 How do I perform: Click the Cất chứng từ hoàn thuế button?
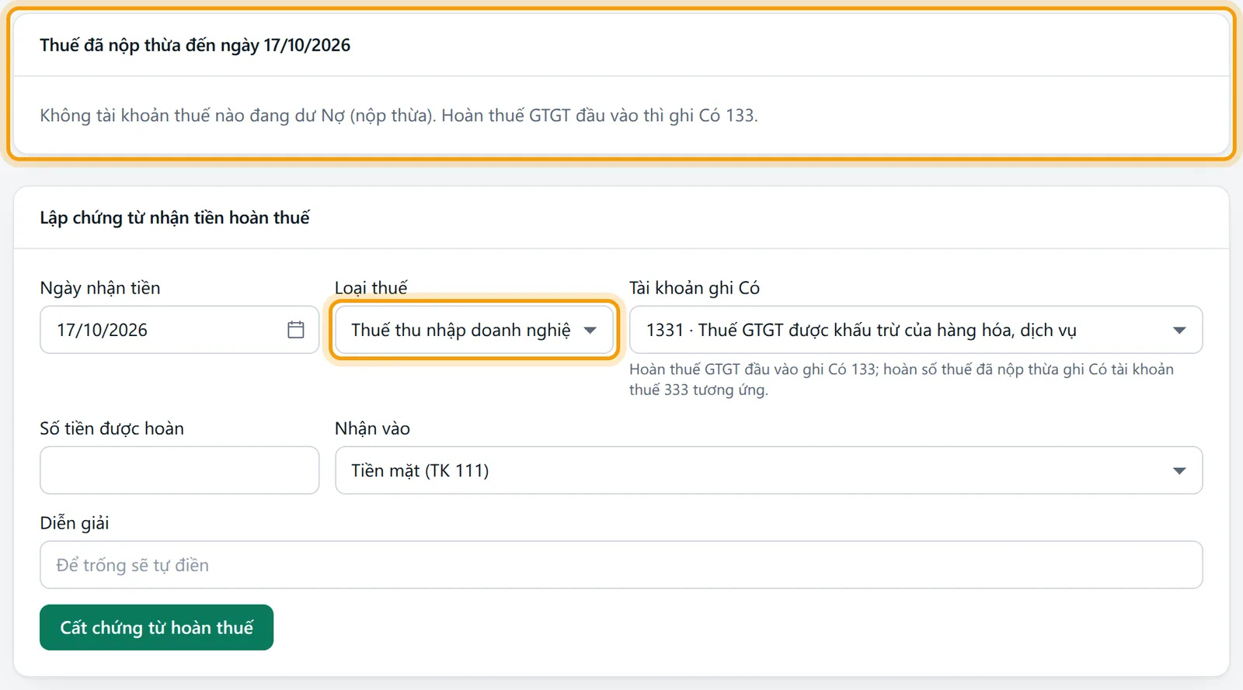click(156, 627)
